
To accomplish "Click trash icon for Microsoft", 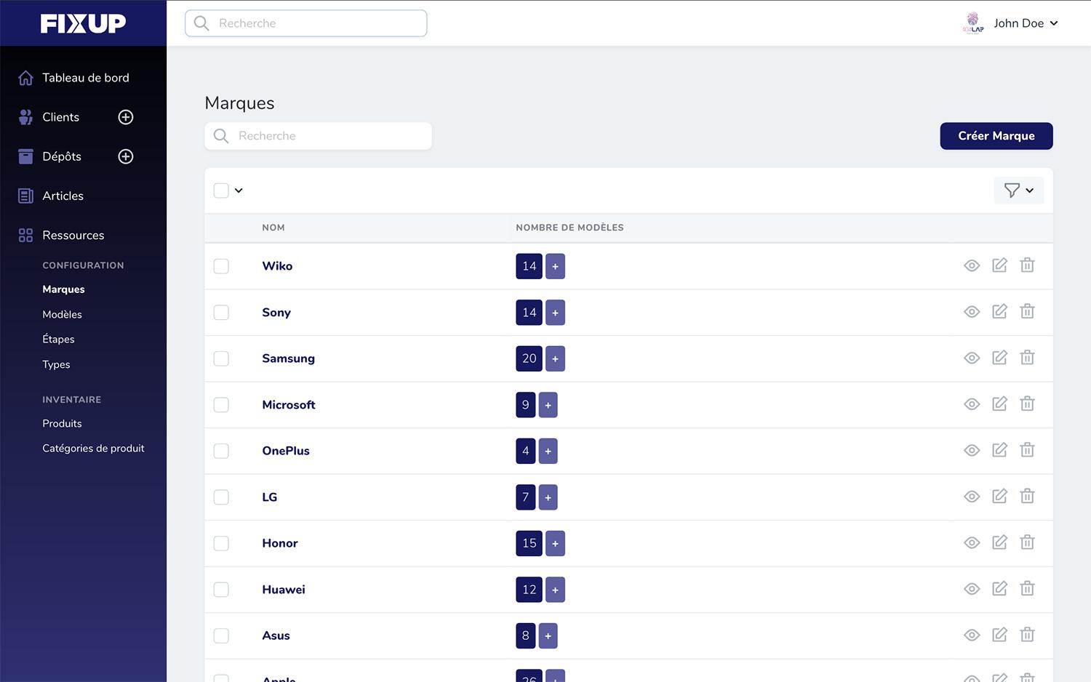I will point(1027,404).
